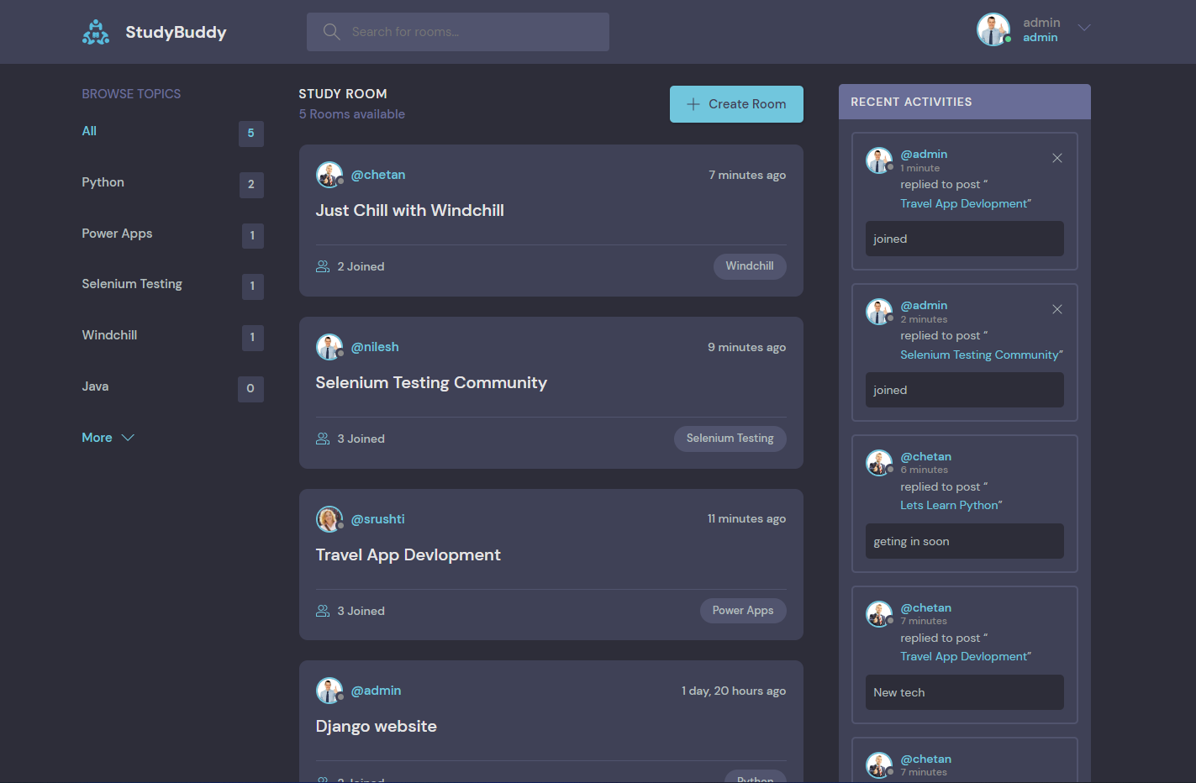Open the admin account dropdown chevron
Image resolution: width=1196 pixels, height=783 pixels.
[1084, 28]
